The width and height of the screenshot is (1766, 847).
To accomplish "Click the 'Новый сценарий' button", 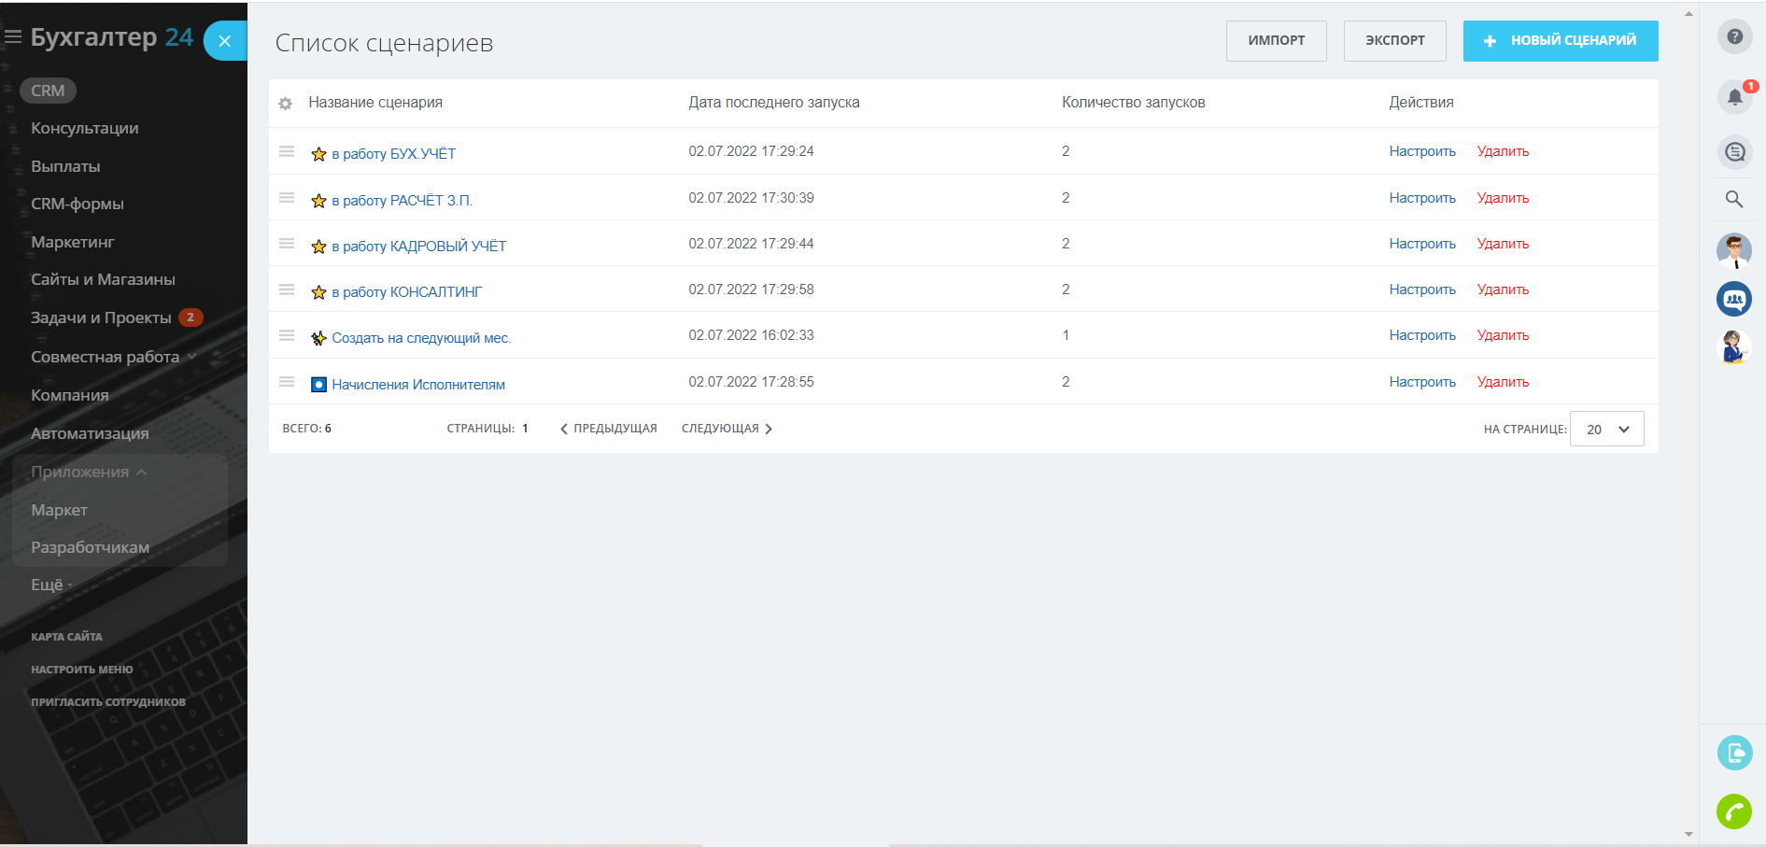I will (1560, 41).
